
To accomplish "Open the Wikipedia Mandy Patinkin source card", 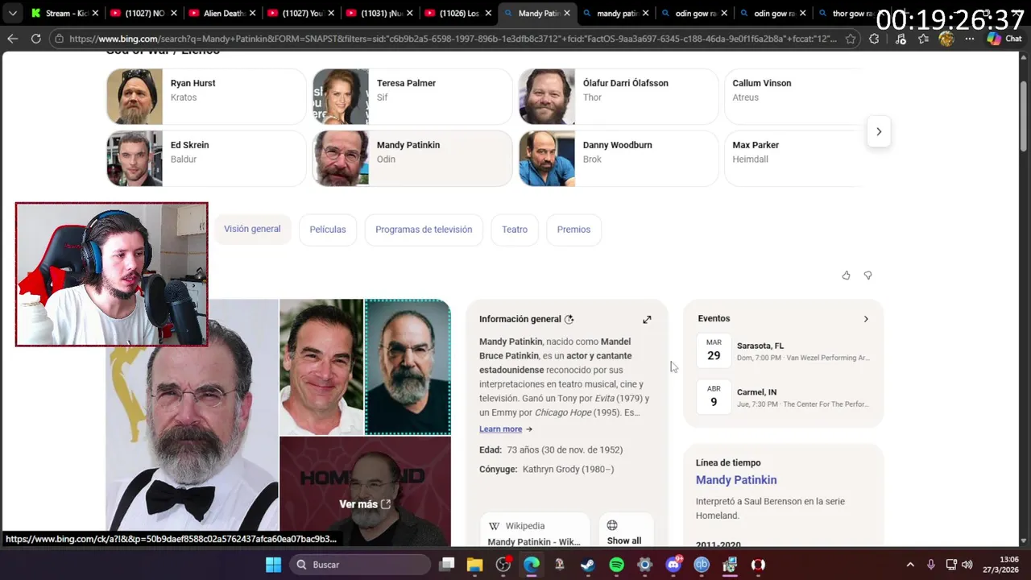I will coord(535,532).
